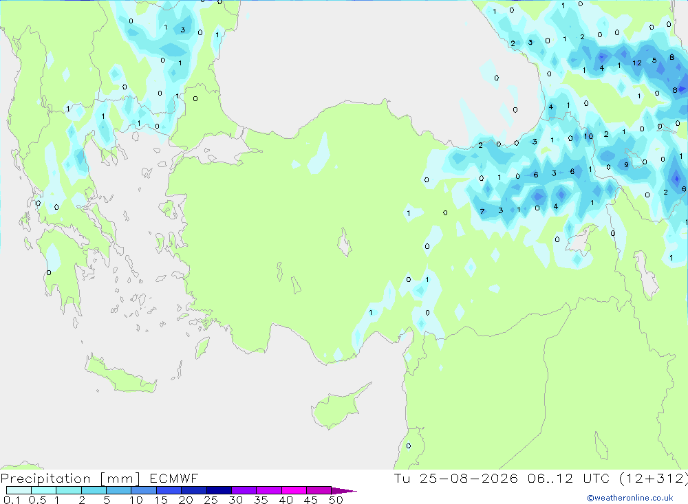Click the '45' legend scale label
The width and height of the screenshot is (688, 504).
(311, 500)
